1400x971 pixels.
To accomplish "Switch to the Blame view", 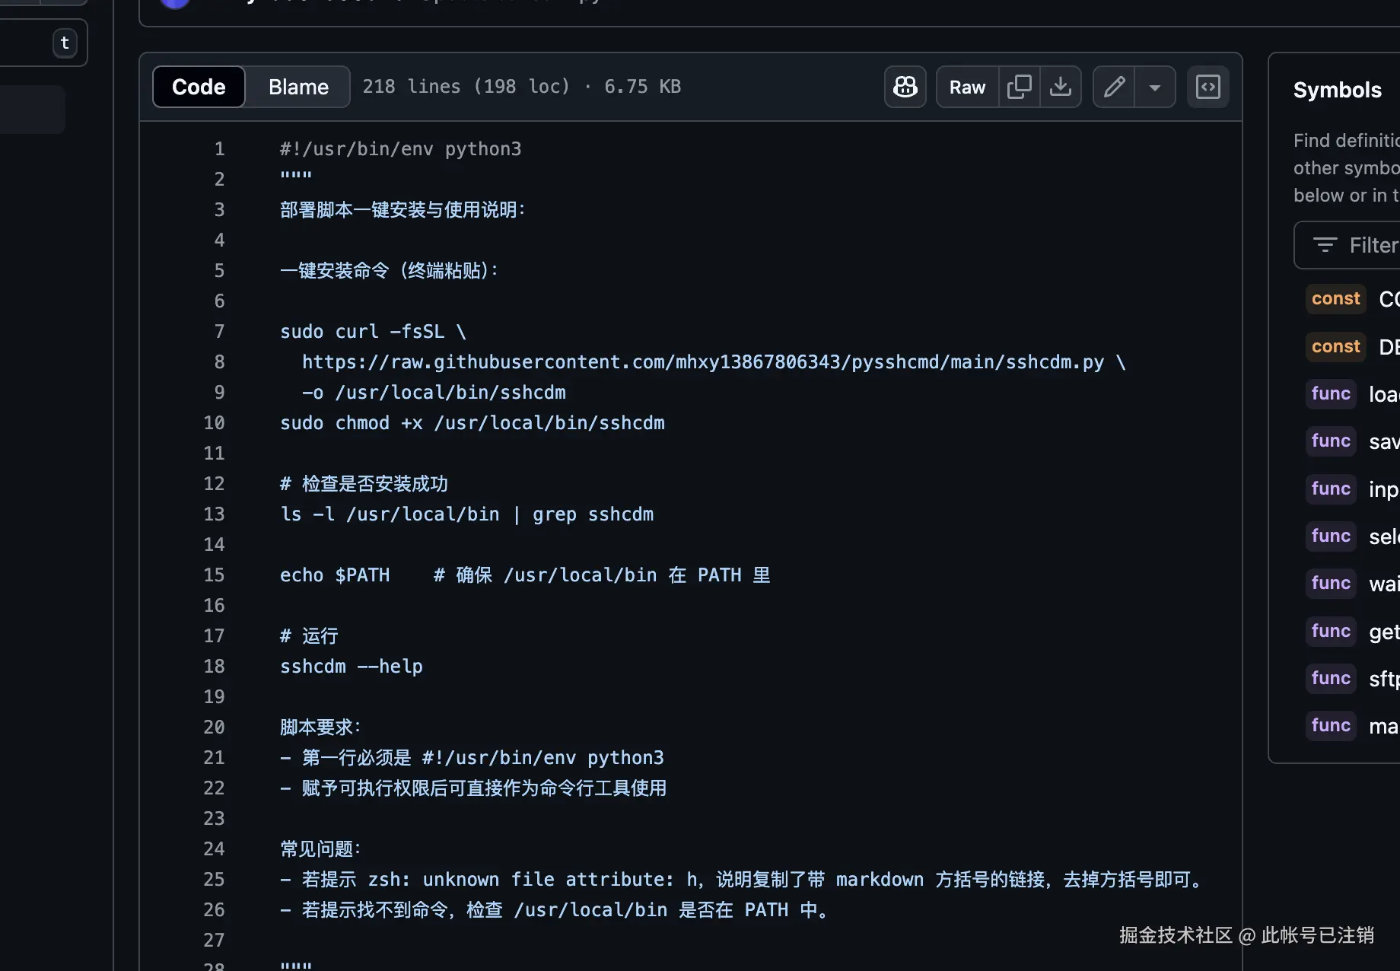I will click(x=297, y=86).
